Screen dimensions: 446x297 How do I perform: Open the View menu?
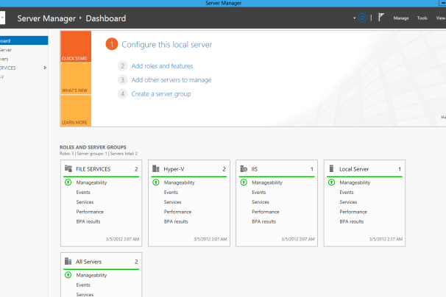tap(441, 18)
